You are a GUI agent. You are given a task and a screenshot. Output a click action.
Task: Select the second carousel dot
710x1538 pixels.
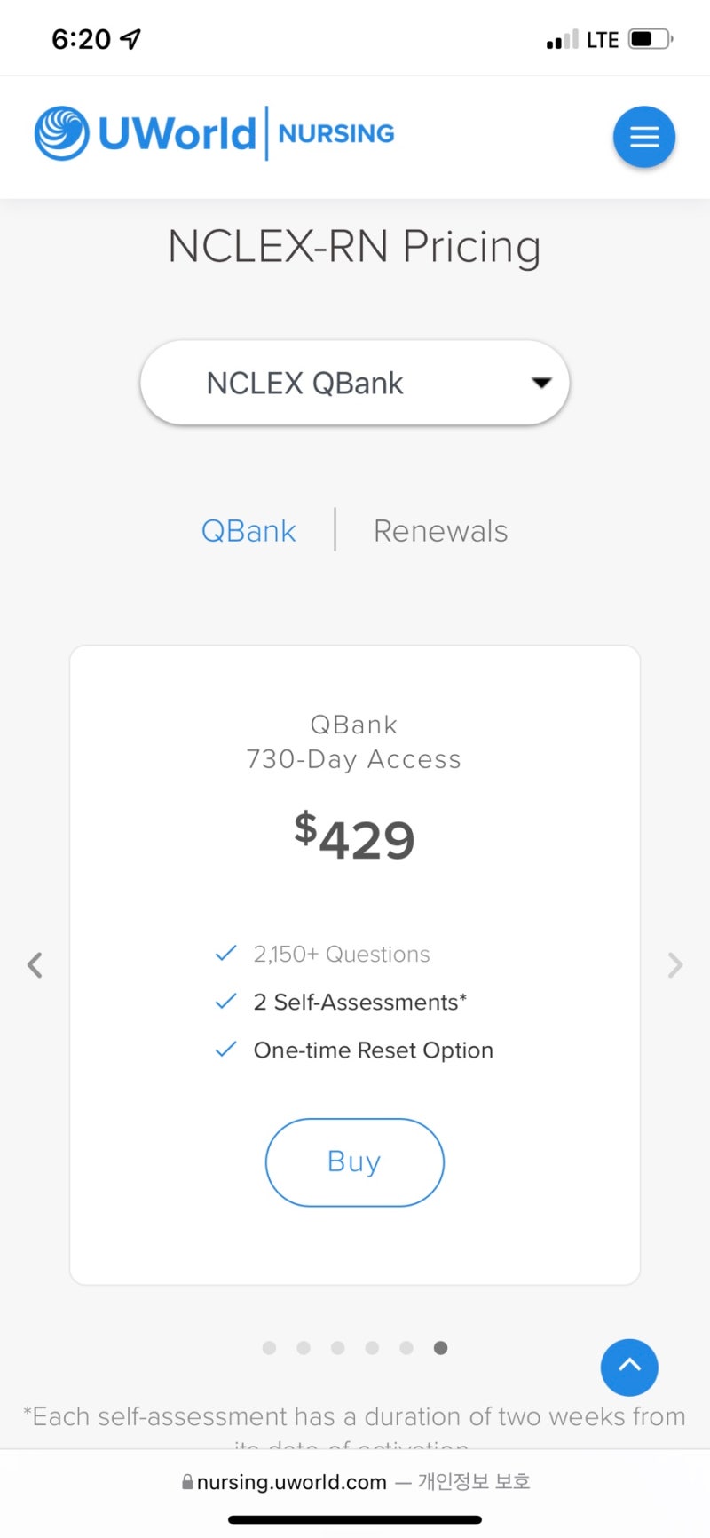pyautogui.click(x=304, y=1348)
